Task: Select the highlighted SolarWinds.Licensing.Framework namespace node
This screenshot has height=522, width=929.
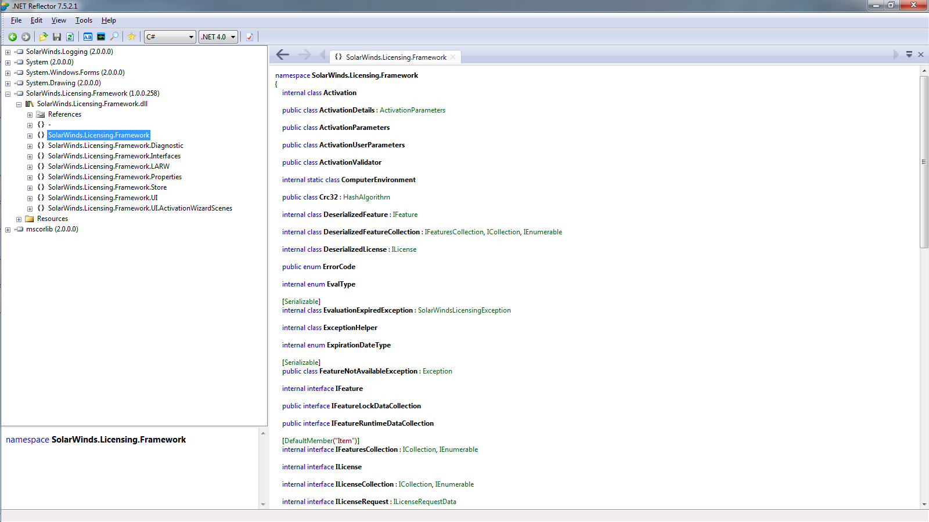Action: [99, 135]
